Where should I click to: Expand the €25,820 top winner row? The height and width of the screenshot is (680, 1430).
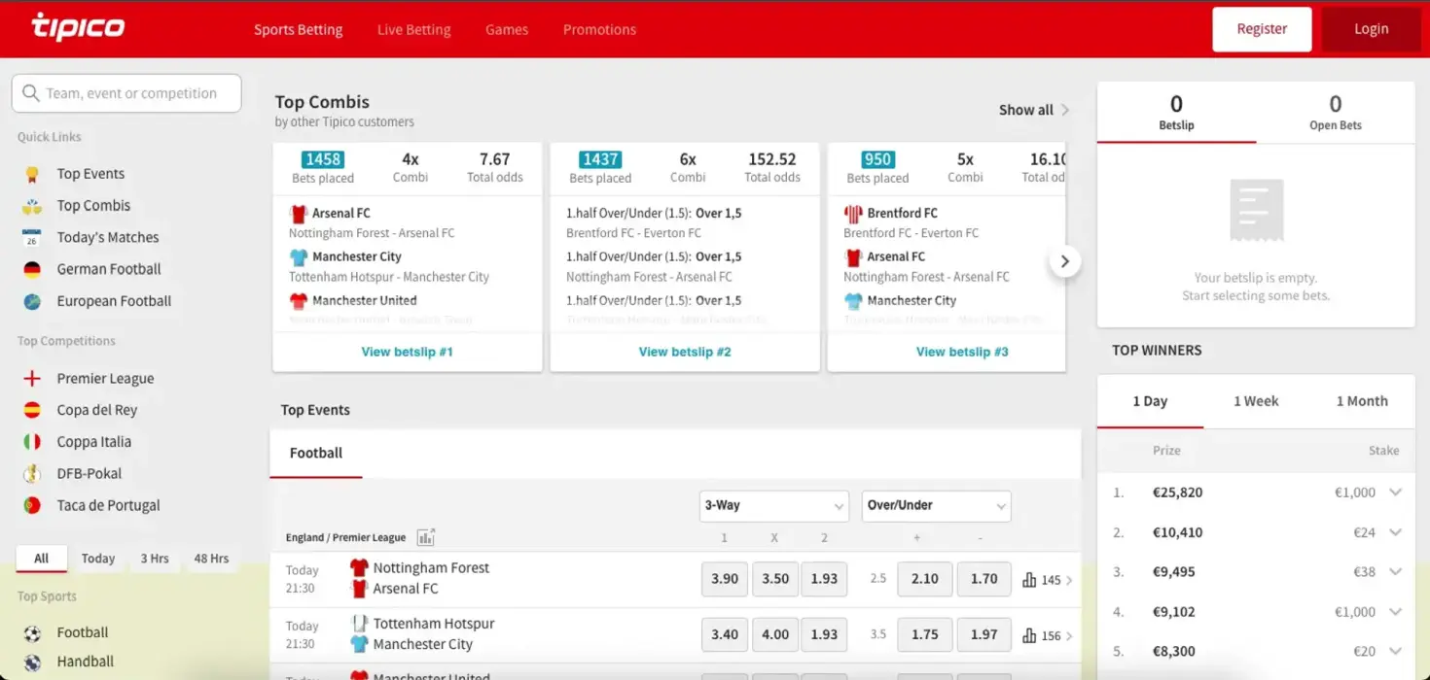pyautogui.click(x=1395, y=493)
